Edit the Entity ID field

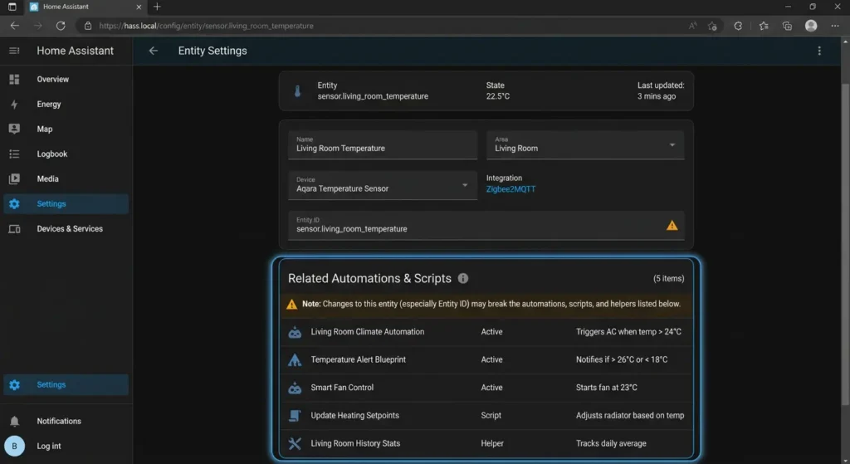(x=486, y=226)
